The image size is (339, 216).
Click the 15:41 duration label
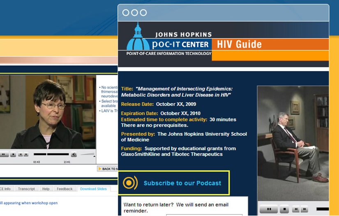(x=67, y=162)
